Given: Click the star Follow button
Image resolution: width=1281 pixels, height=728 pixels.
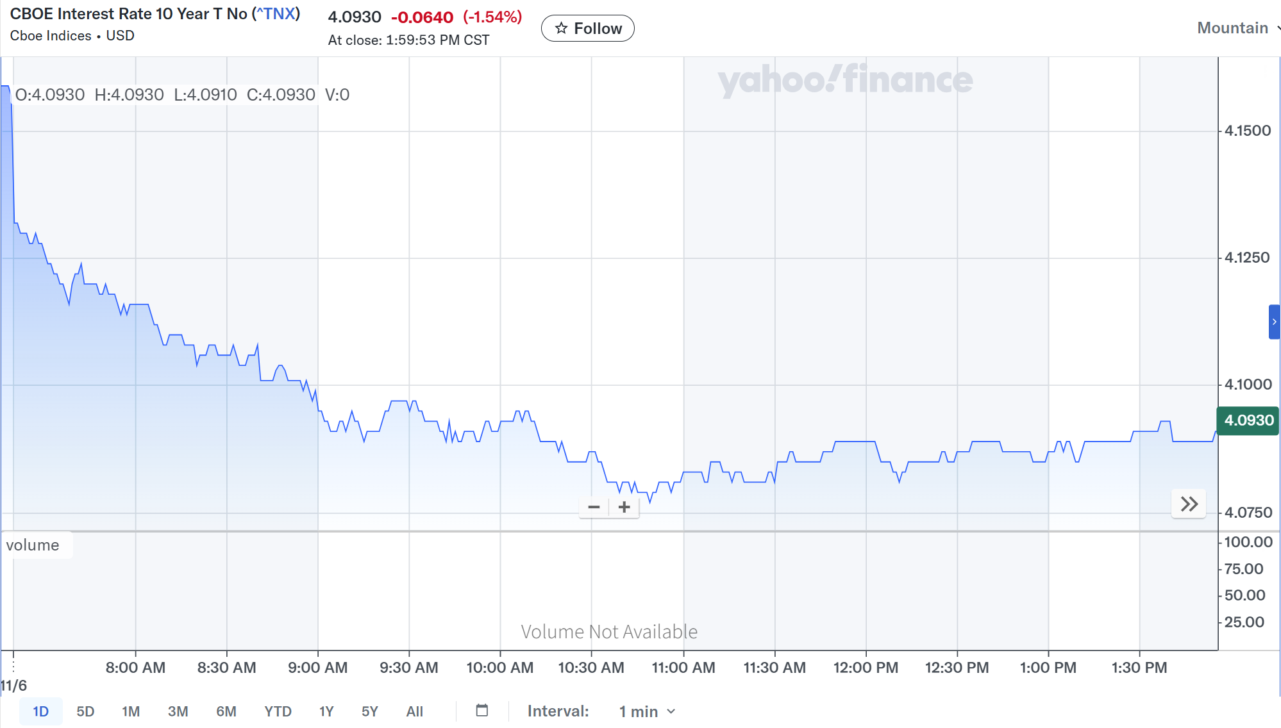Looking at the screenshot, I should (x=588, y=28).
